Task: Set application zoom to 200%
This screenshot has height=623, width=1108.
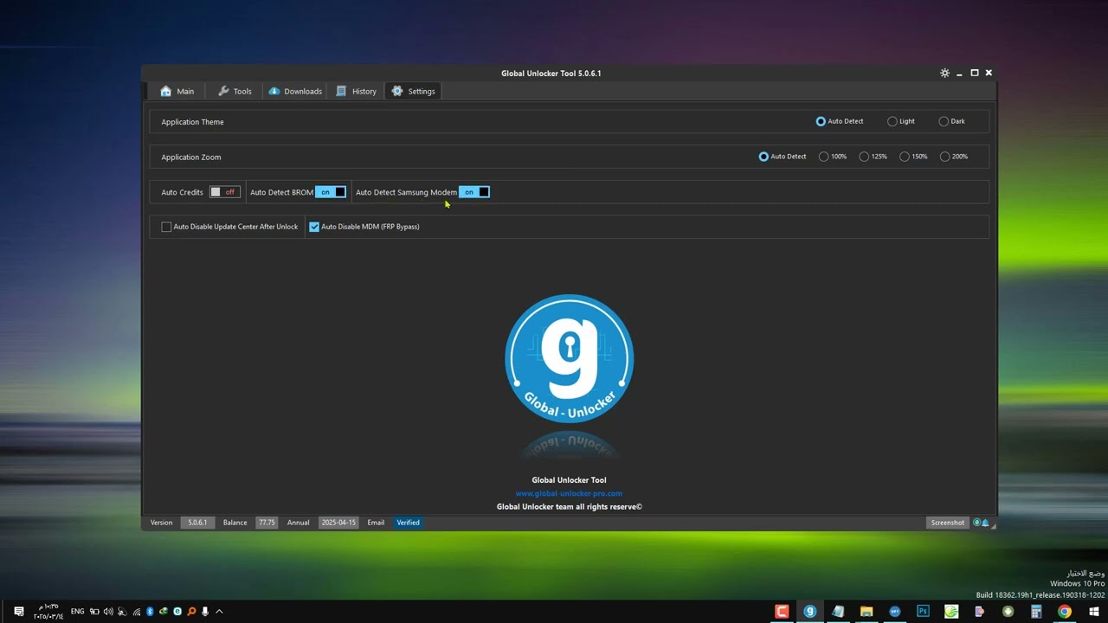Action: click(x=954, y=157)
